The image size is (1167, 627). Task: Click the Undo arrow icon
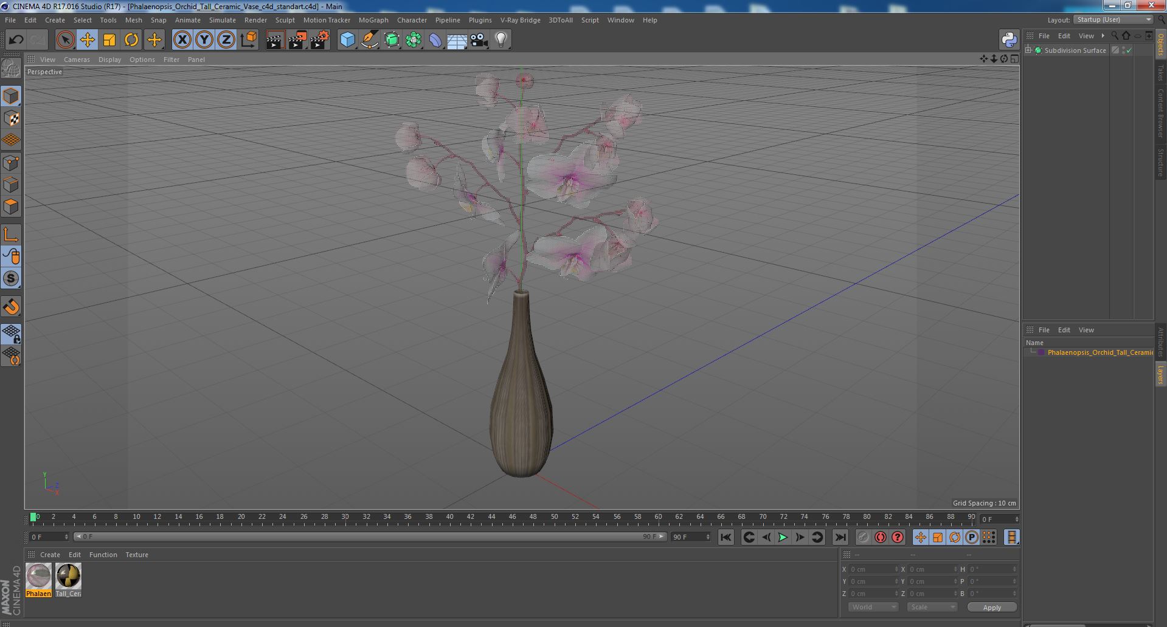[x=16, y=40]
